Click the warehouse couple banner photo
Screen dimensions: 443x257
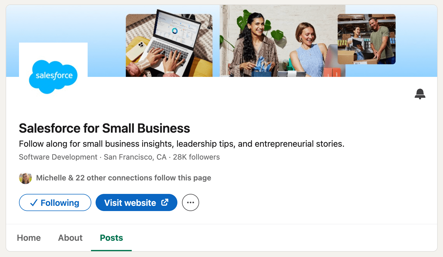pyautogui.click(x=366, y=39)
